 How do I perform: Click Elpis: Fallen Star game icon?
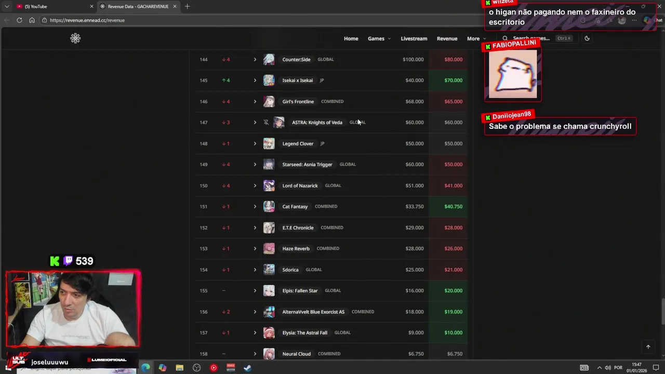point(269,291)
